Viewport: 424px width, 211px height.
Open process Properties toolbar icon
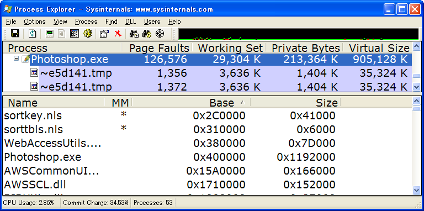(x=104, y=34)
